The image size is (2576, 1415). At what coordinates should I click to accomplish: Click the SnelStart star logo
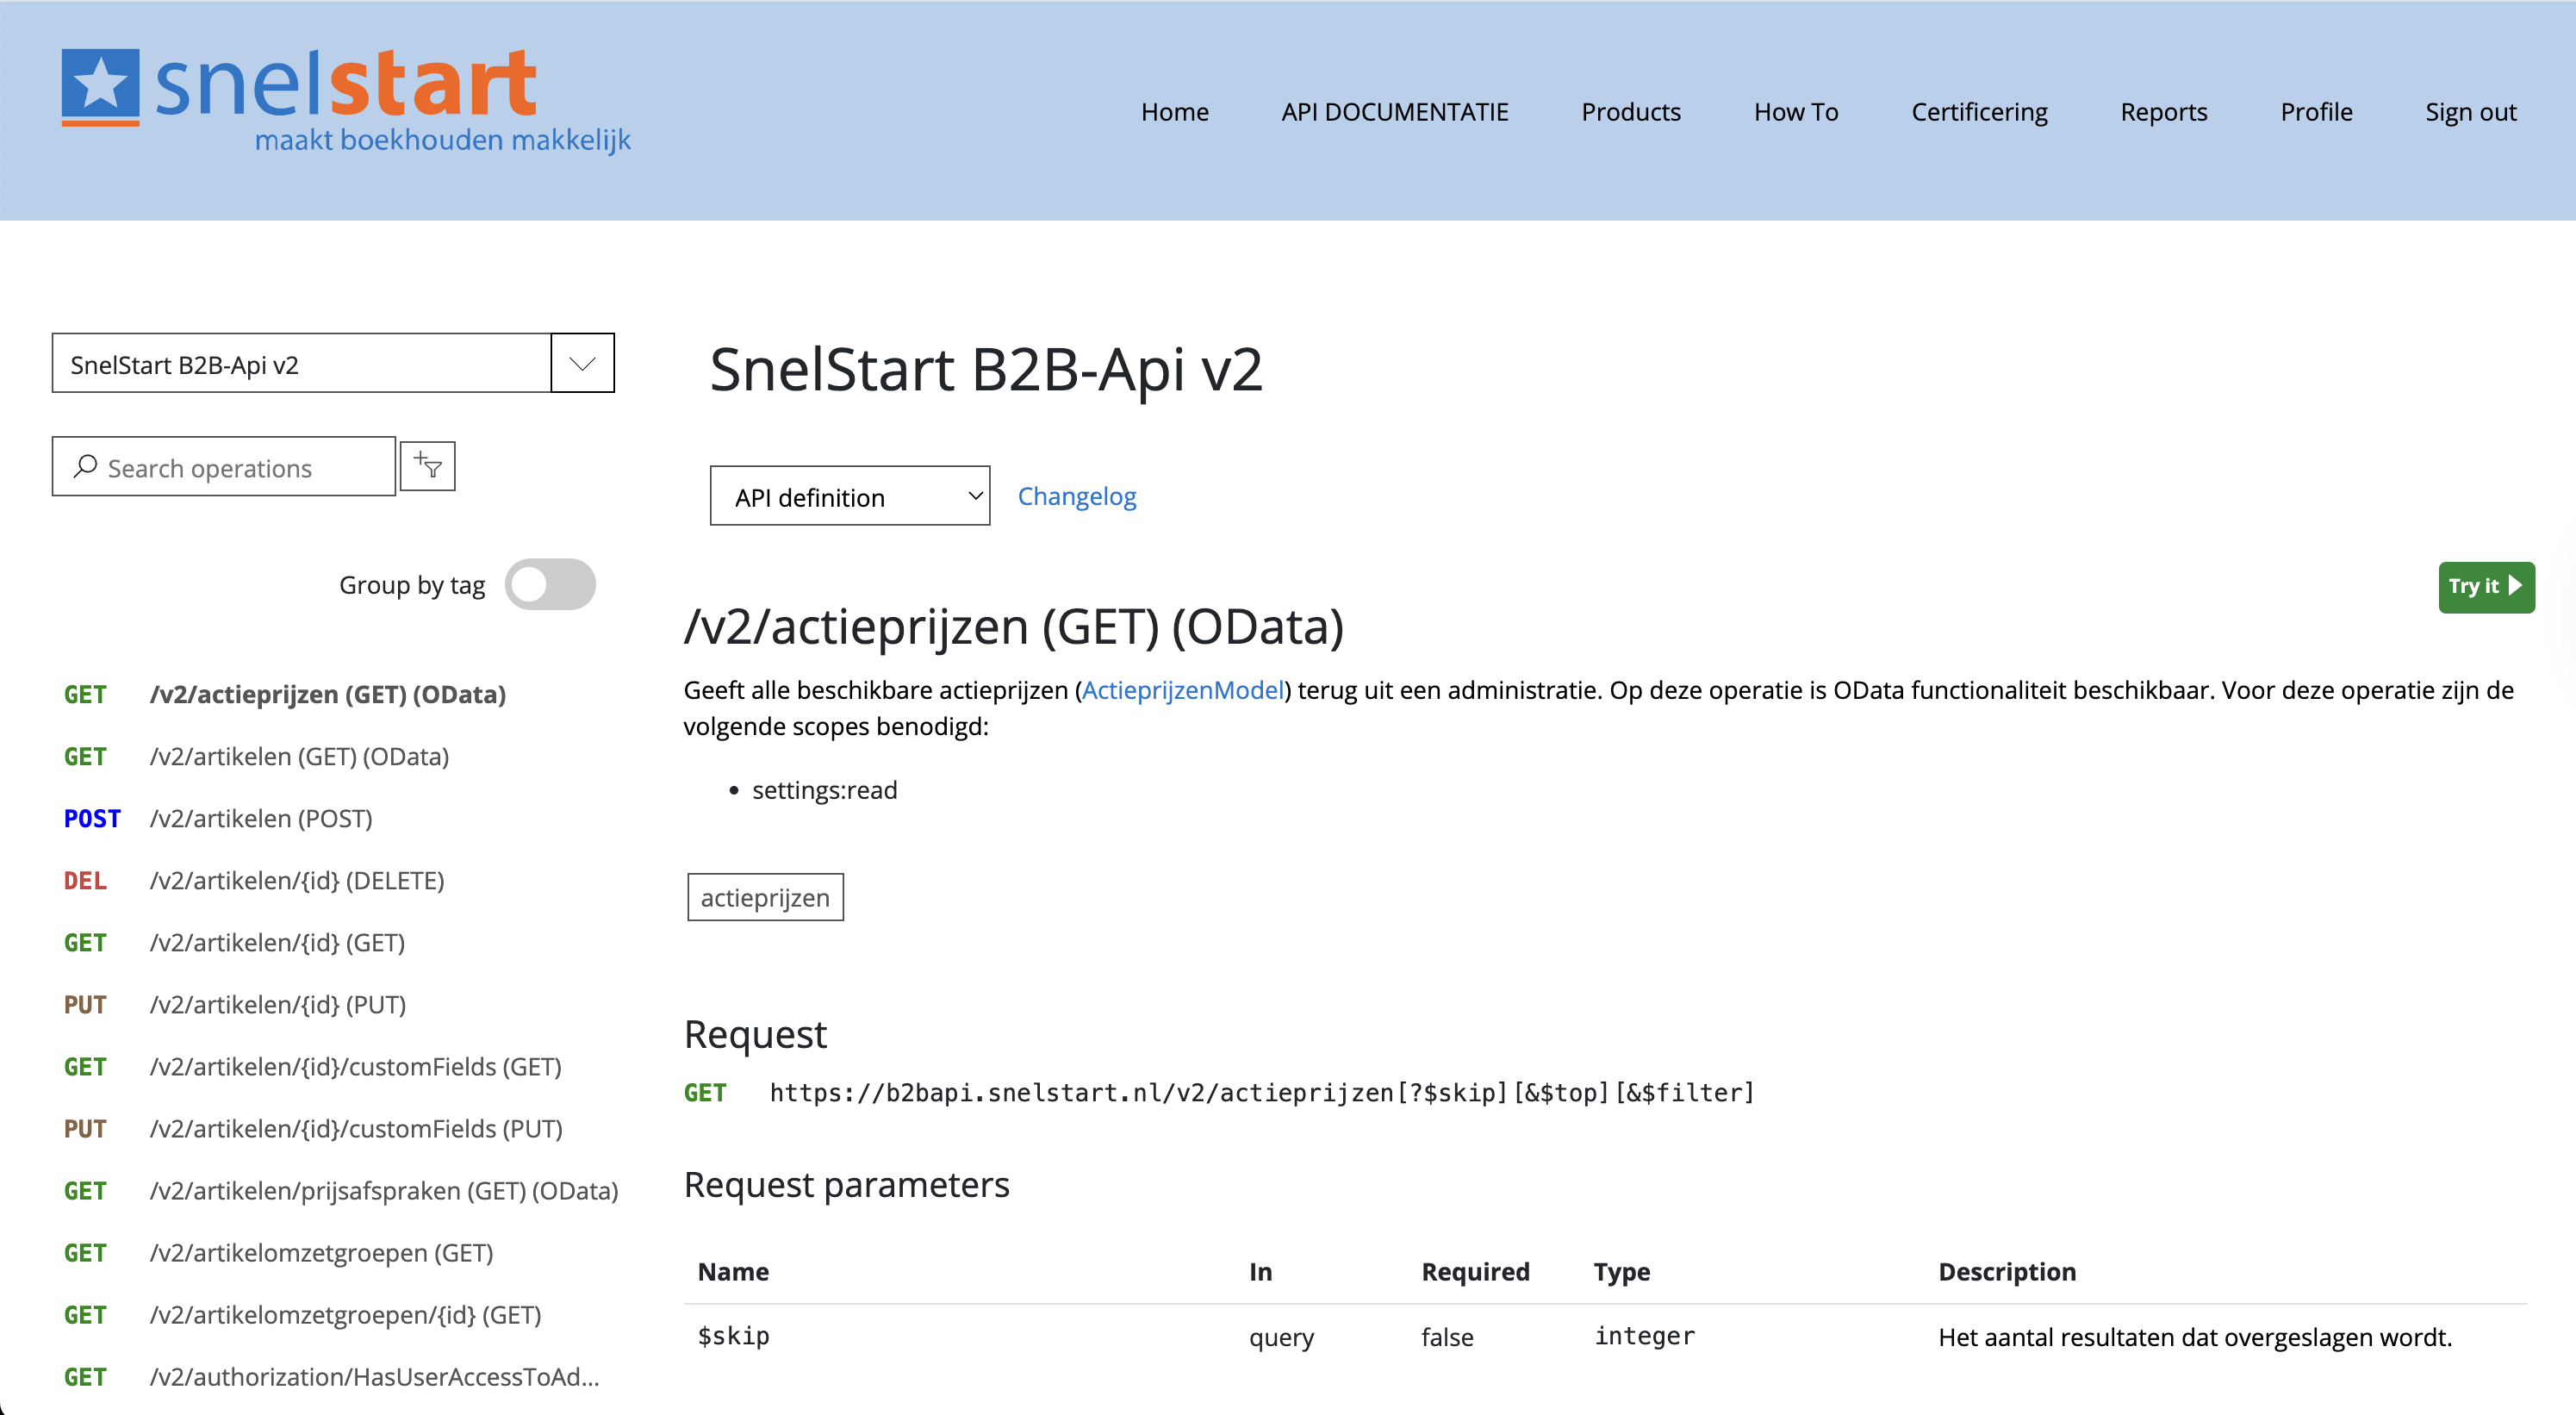click(100, 87)
